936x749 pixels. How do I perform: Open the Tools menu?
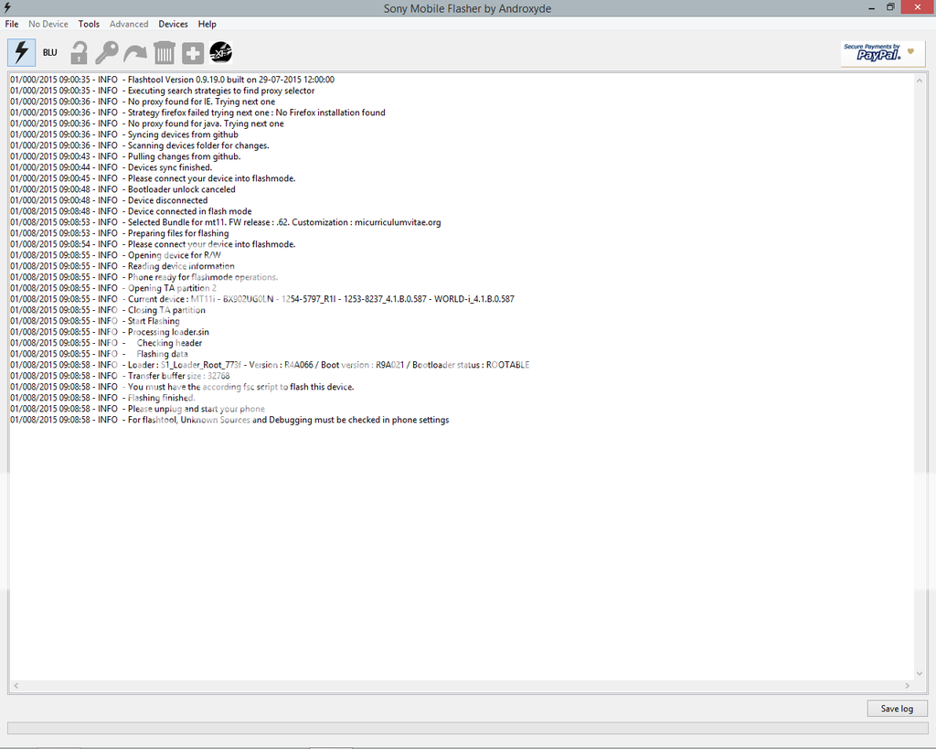click(x=89, y=24)
